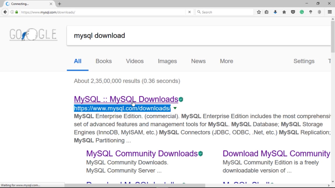Viewport: 335px width, 188px height.
Task: Click the green secure padlock icon
Action: (x=16, y=12)
